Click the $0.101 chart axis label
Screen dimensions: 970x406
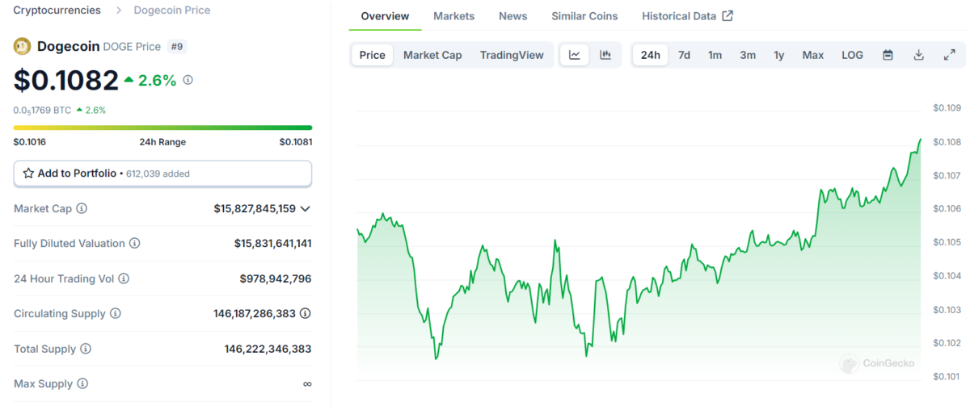coord(947,377)
